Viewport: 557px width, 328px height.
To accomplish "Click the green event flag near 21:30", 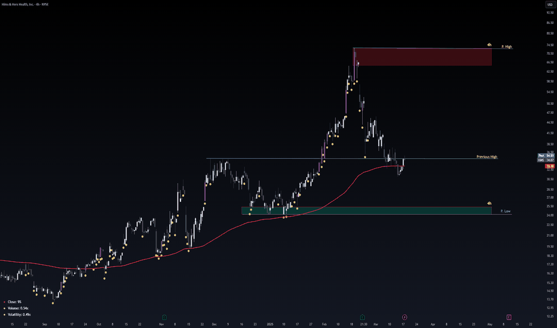I will (x=362, y=317).
